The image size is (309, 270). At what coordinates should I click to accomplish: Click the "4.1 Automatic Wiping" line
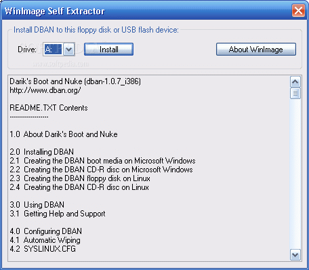click(45, 240)
